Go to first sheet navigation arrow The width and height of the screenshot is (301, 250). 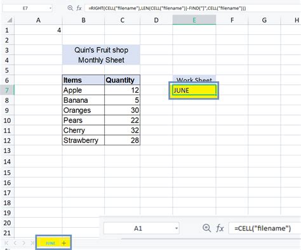[x=6, y=243]
